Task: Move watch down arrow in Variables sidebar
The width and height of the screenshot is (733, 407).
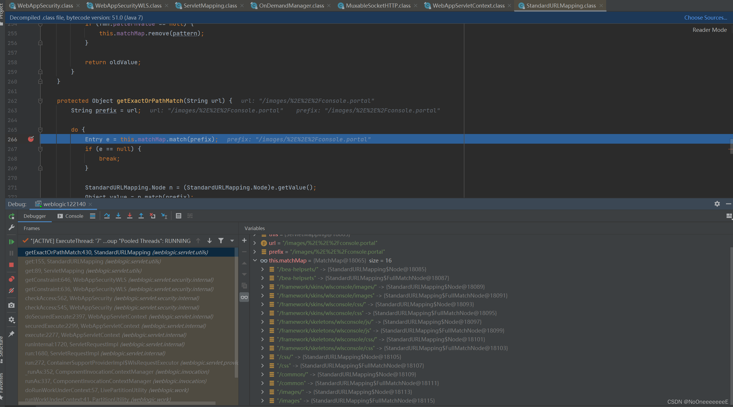Action: click(x=244, y=274)
